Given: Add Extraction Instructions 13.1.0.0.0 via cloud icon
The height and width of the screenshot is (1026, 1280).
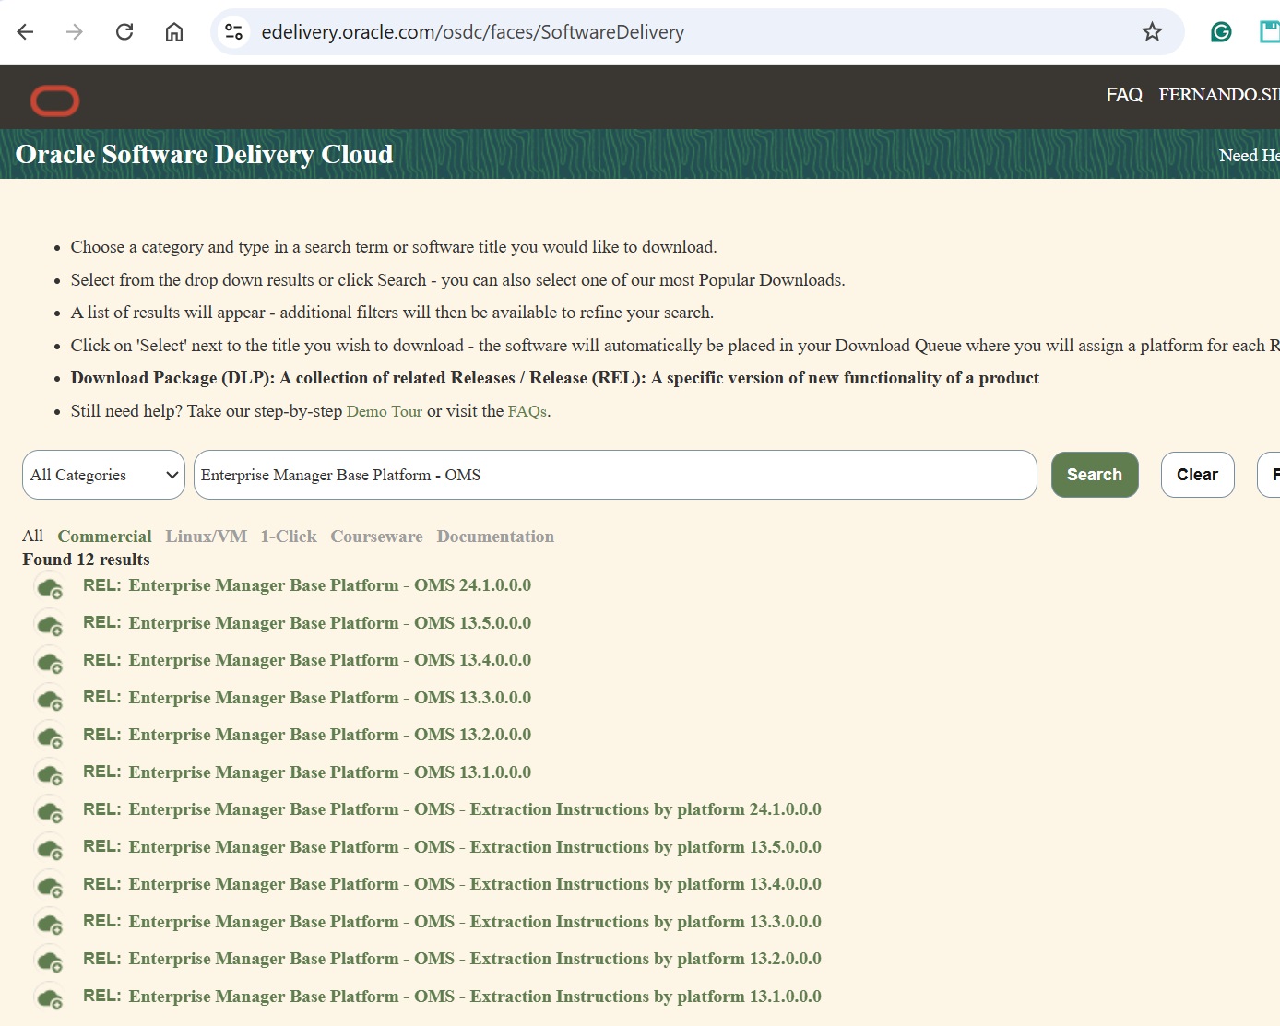Looking at the screenshot, I should click(x=50, y=997).
